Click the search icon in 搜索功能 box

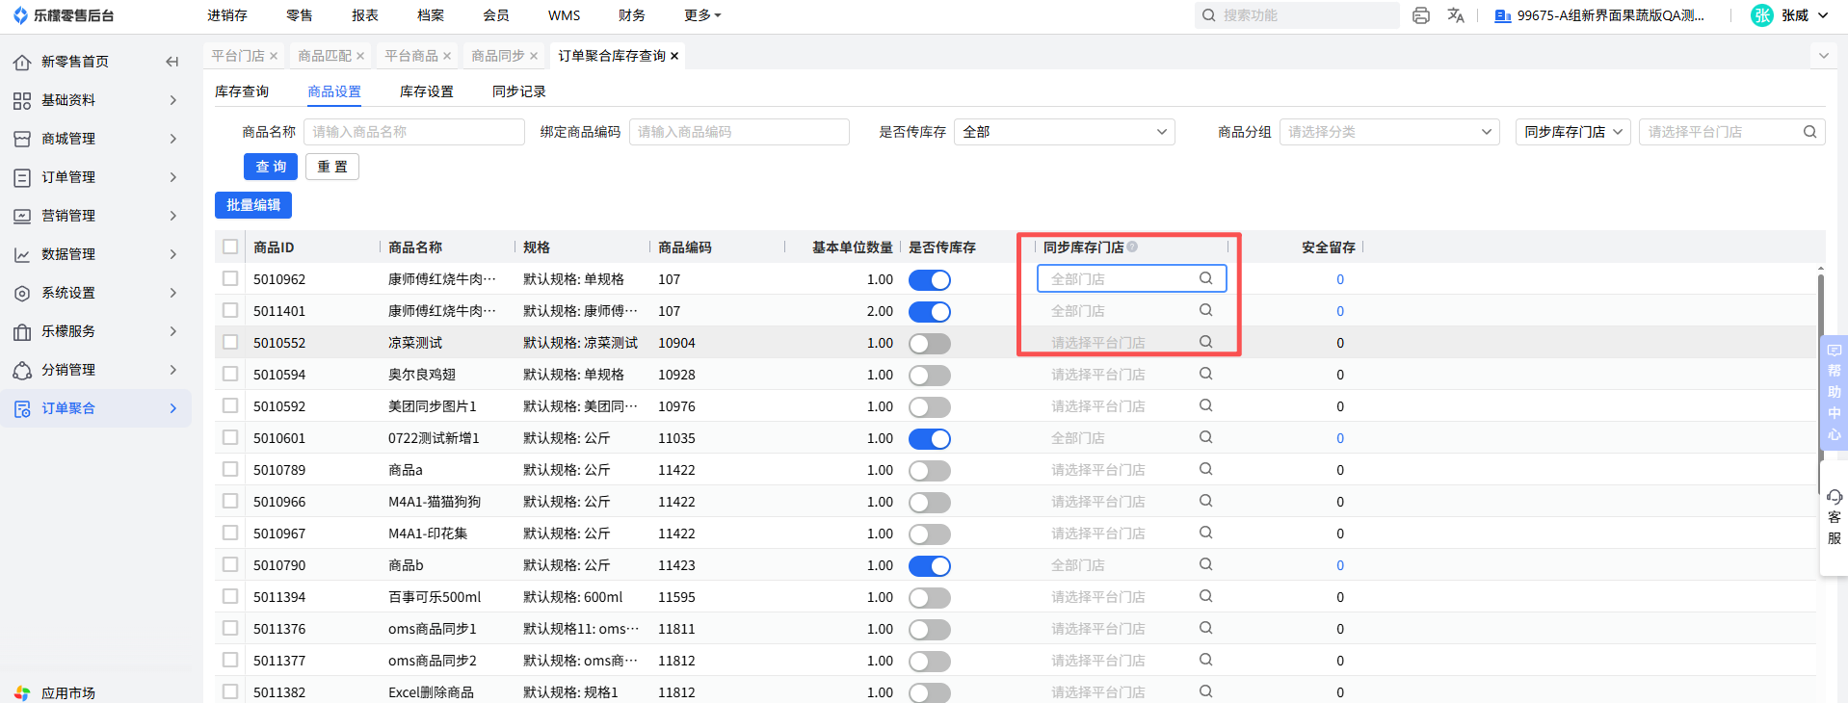1208,15
